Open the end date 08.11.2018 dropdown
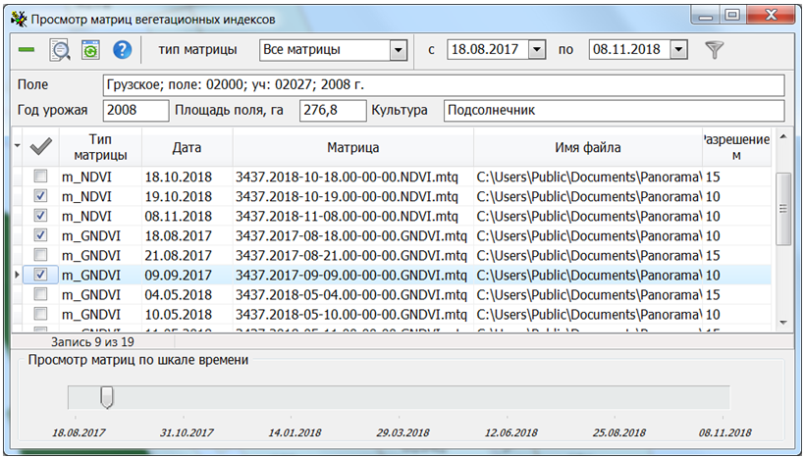The width and height of the screenshot is (804, 457). coord(678,50)
